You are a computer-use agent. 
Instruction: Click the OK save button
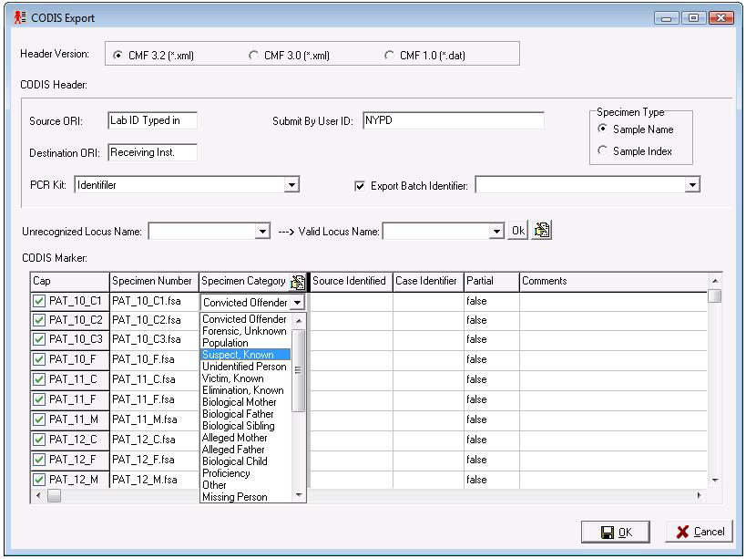click(x=615, y=532)
